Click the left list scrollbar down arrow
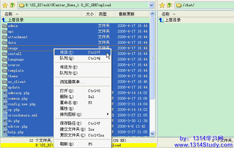The width and height of the screenshot is (234, 148). (152, 134)
